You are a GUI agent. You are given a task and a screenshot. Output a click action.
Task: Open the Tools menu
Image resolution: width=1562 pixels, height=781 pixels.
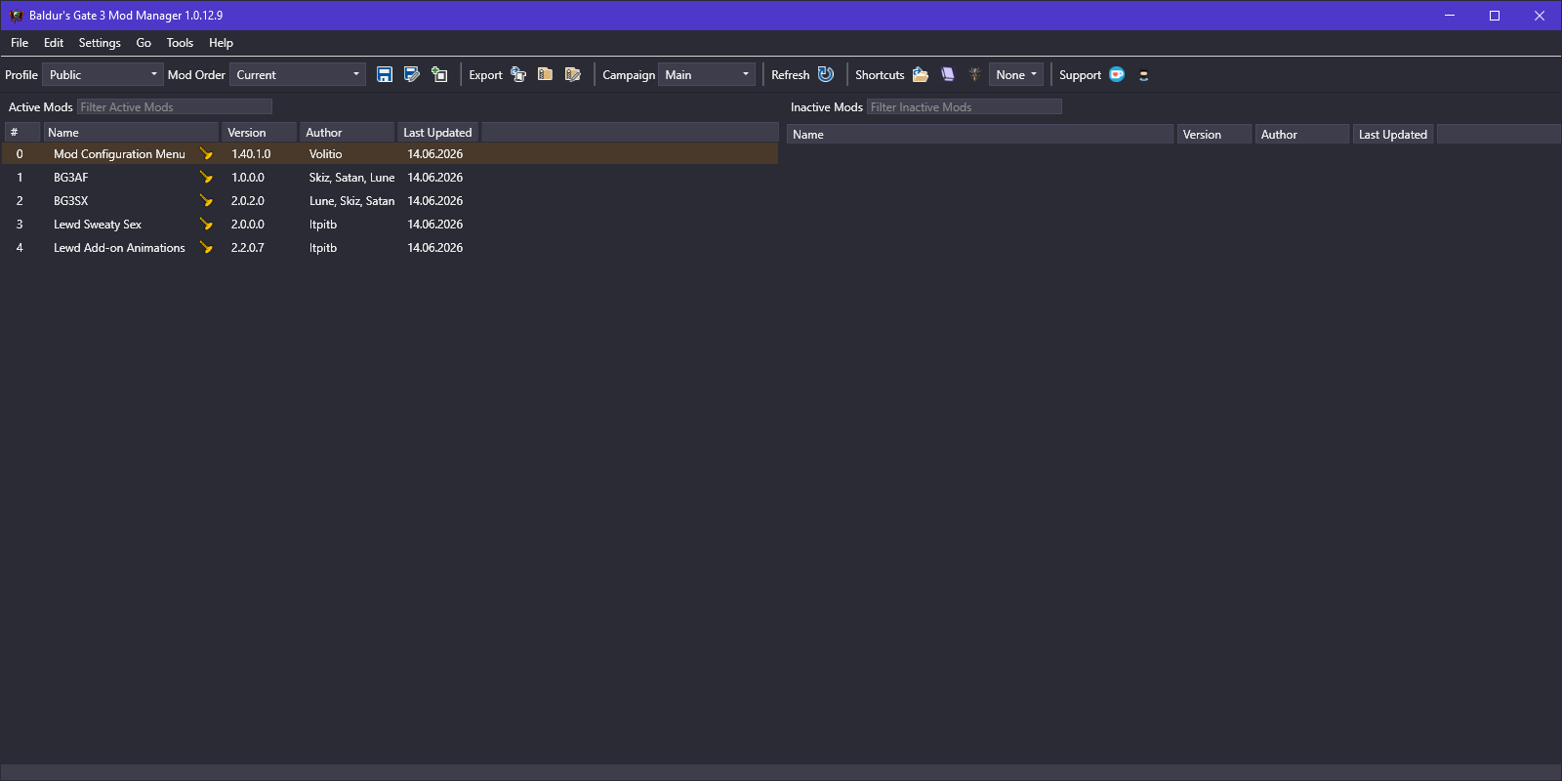point(180,43)
